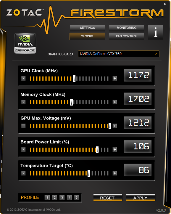Image resolution: width=171 pixels, height=214 pixels.
Task: Click the Reset button
Action: coord(107,198)
